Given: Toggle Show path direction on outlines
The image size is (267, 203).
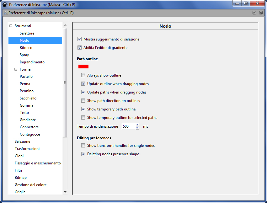Looking at the screenshot, I should (x=83, y=101).
